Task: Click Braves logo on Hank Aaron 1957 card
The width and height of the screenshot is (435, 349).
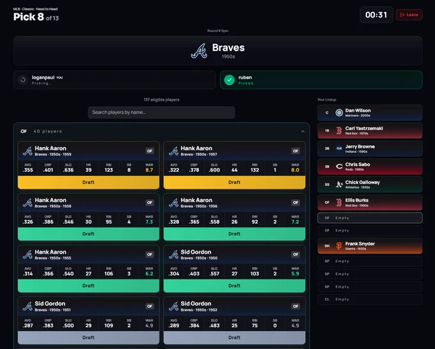Action: pos(173,151)
